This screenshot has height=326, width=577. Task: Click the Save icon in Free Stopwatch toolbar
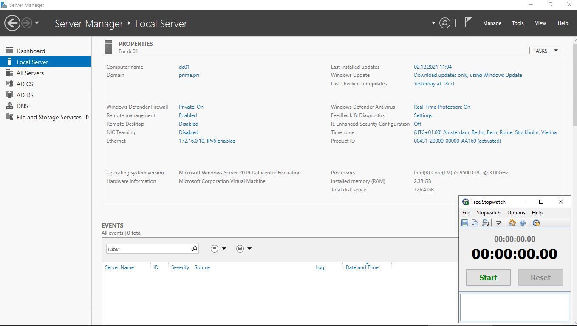(465, 223)
